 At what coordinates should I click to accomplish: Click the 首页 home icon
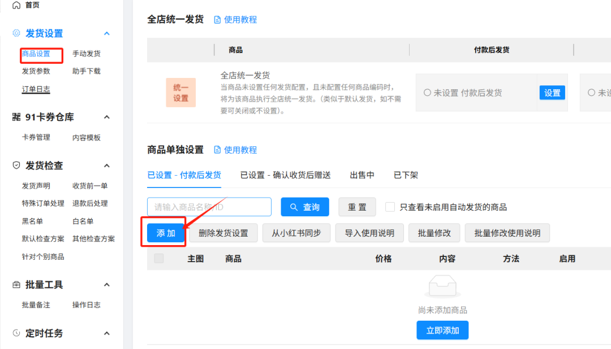click(x=16, y=5)
